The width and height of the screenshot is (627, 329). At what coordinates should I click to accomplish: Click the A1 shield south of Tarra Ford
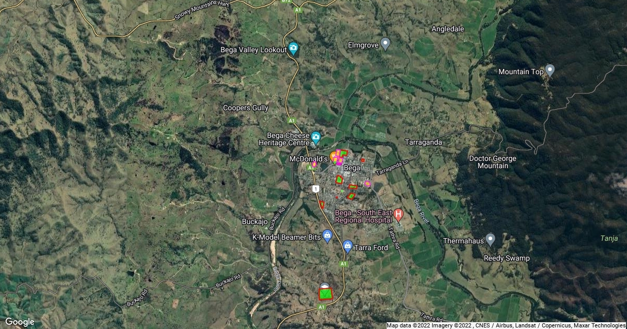tap(344, 264)
